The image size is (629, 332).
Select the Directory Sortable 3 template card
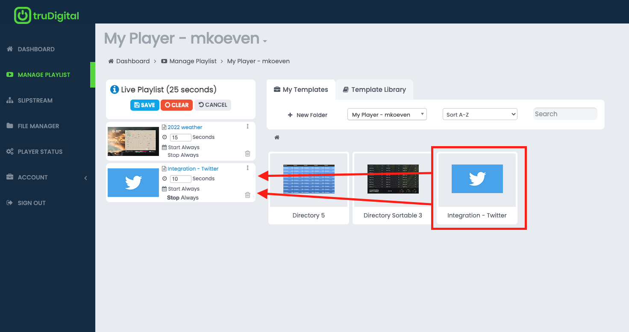pos(393,188)
